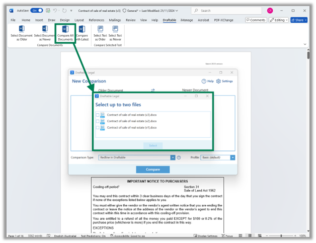Click Contract of sale (v2).docx filename
The width and height of the screenshot is (316, 243).
[x=132, y=121]
